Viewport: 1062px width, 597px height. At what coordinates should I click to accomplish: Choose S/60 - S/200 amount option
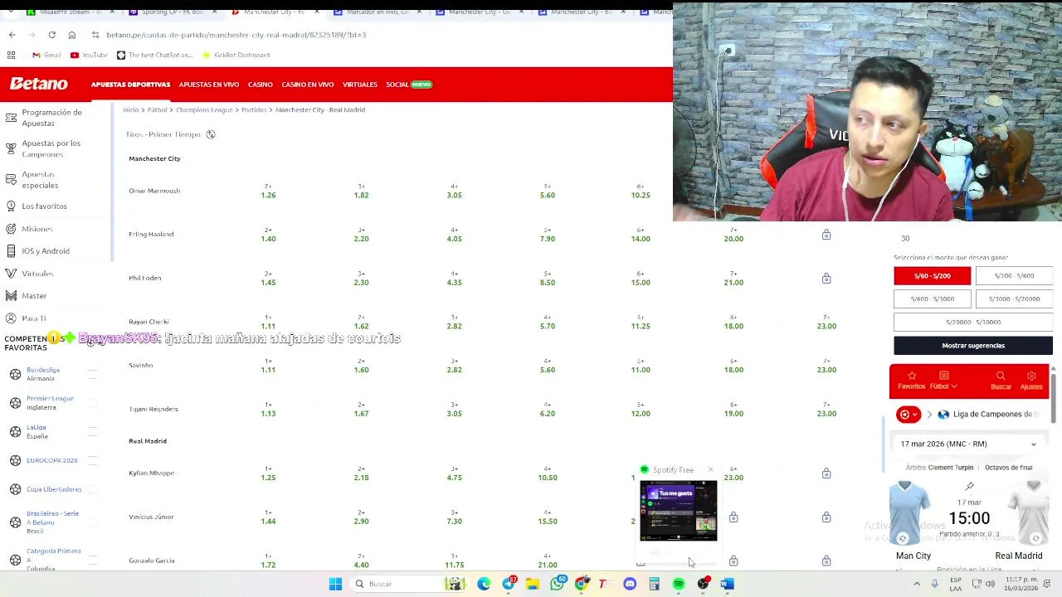click(932, 276)
